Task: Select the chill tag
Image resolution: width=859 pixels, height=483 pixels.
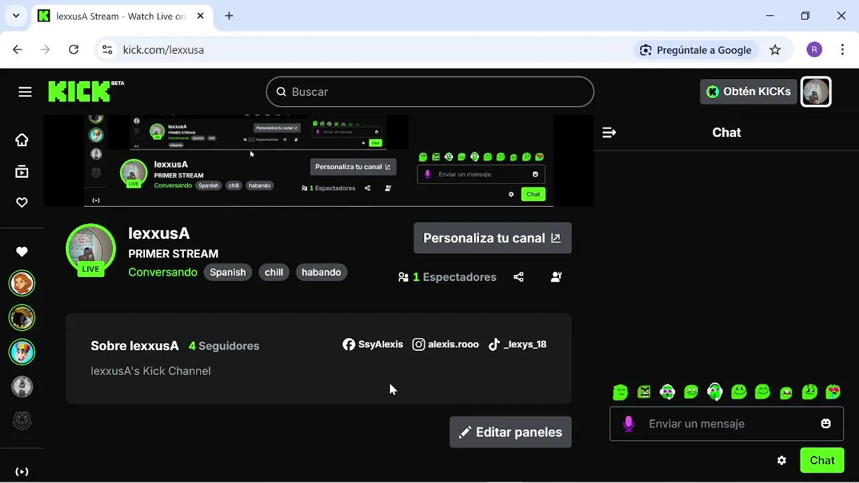Action: click(274, 272)
